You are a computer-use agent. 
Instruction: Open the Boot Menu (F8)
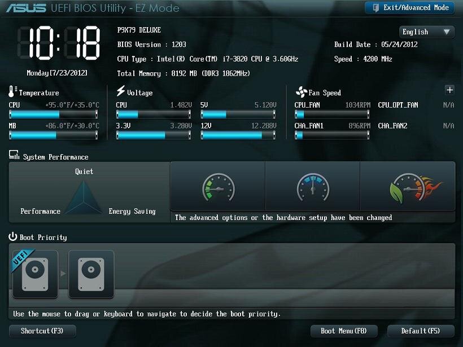pos(344,331)
